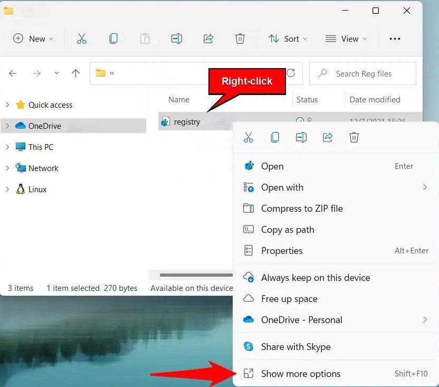The width and height of the screenshot is (439, 387).
Task: Click the folder icon in the address bar
Action: (100, 73)
